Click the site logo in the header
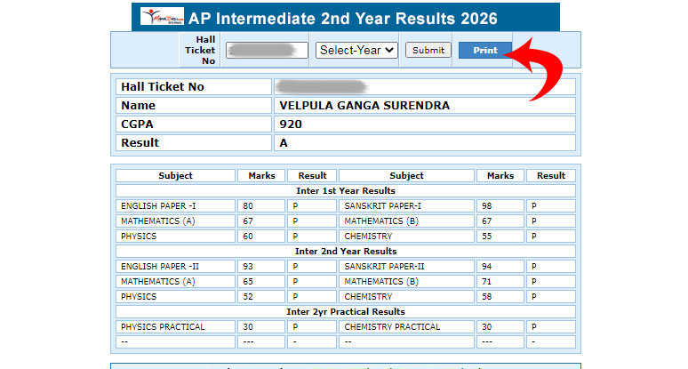 tap(162, 18)
